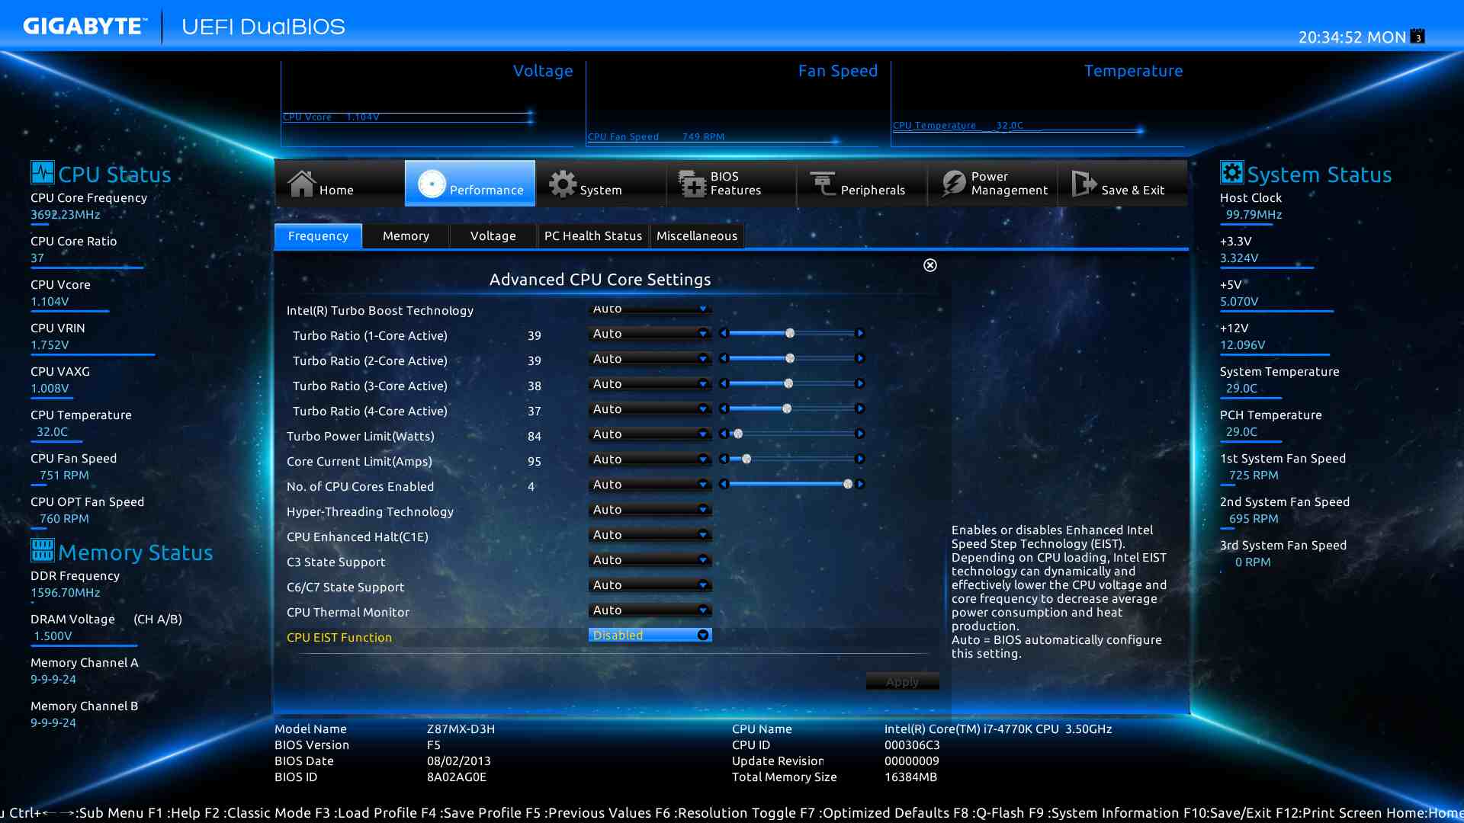Click the Apply button
This screenshot has height=823, width=1464.
902,682
